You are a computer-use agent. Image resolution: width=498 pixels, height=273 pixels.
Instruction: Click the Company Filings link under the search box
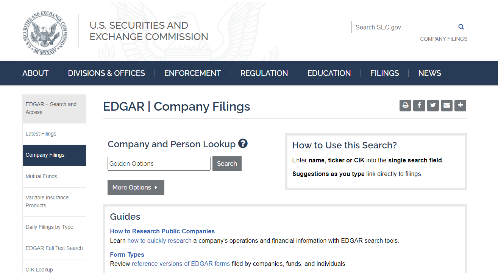coord(443,39)
